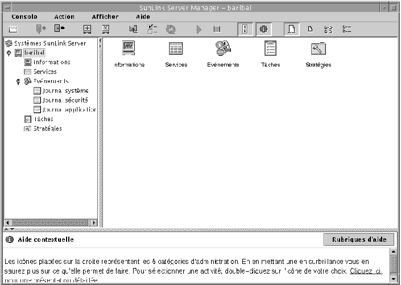Screen dimensions: 401x285
Task: Click the Rubriques d'aide button
Action: 359,239
